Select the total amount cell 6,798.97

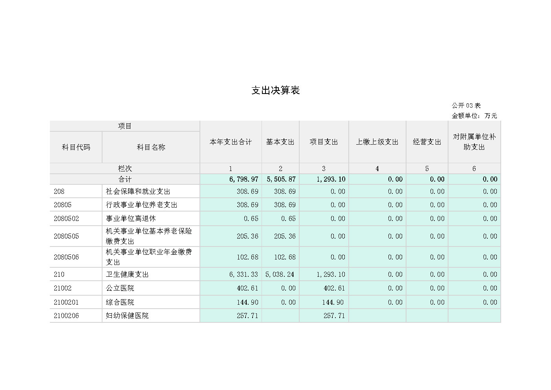coord(243,179)
